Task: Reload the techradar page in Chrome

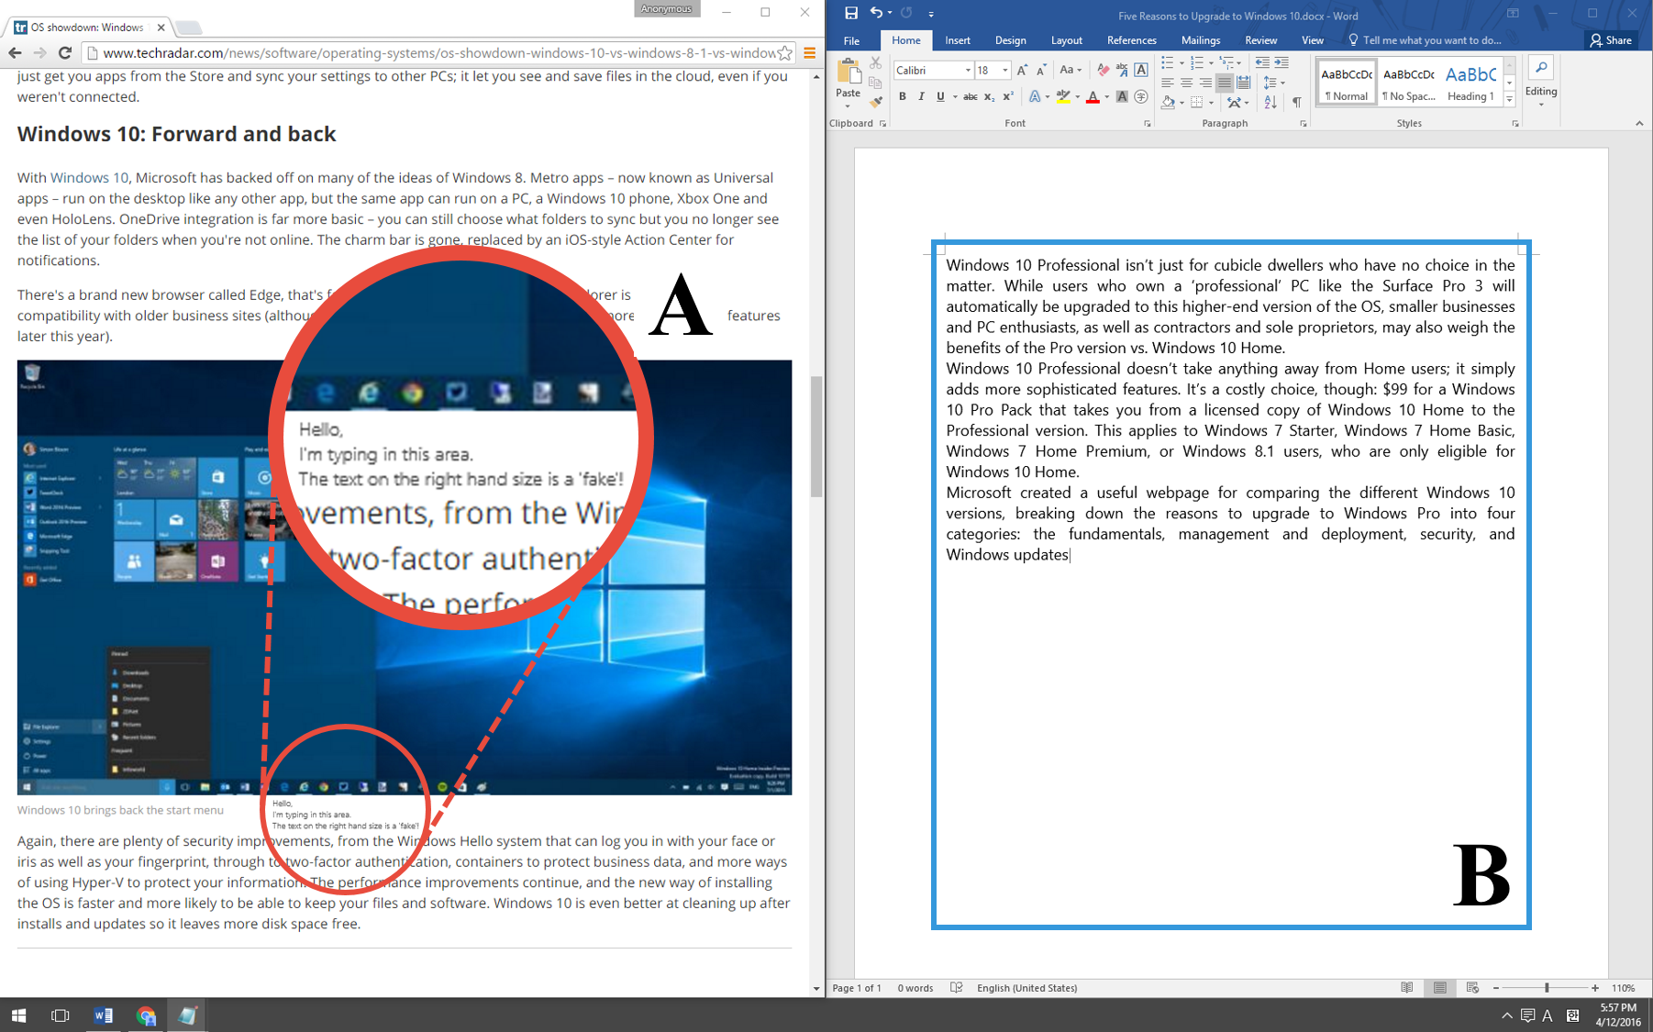Action: 64,53
